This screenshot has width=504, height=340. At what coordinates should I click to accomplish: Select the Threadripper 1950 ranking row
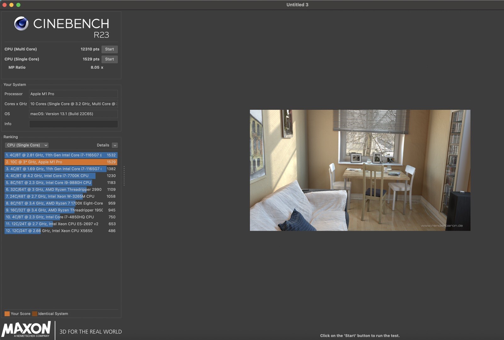(x=61, y=210)
